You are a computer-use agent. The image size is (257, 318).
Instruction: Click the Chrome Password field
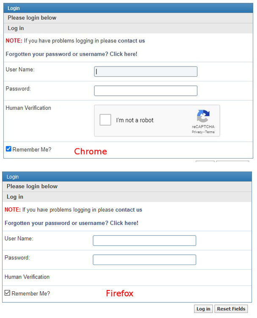pyautogui.click(x=146, y=91)
